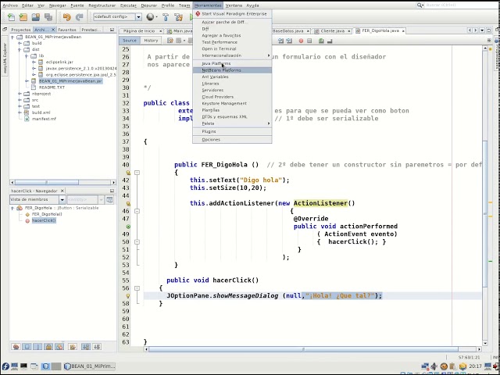
Task: Collapse the code fold at line 41
Action: [x=137, y=173]
